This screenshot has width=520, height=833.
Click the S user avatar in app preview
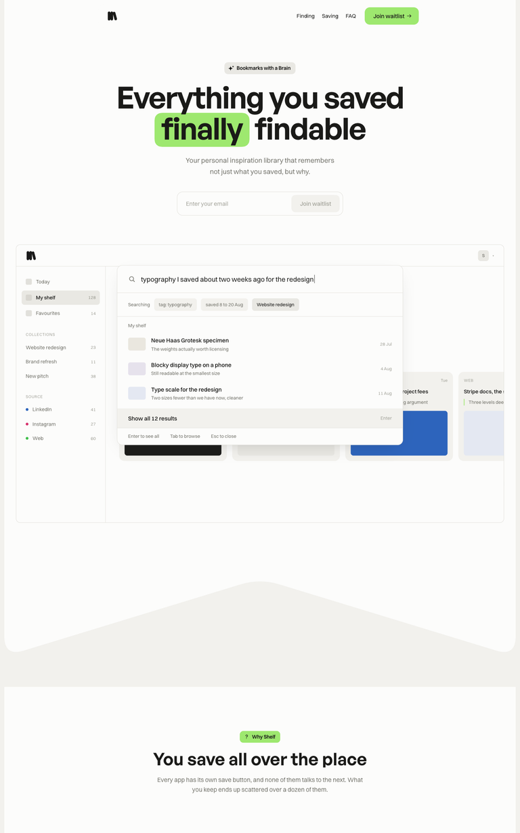(483, 256)
